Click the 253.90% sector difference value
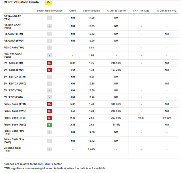The width and height of the screenshot is (181, 173). (x=116, y=118)
